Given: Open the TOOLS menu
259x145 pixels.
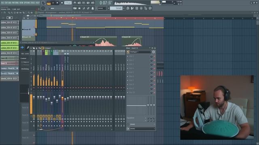Looking at the screenshot, I should [x=33, y=3].
